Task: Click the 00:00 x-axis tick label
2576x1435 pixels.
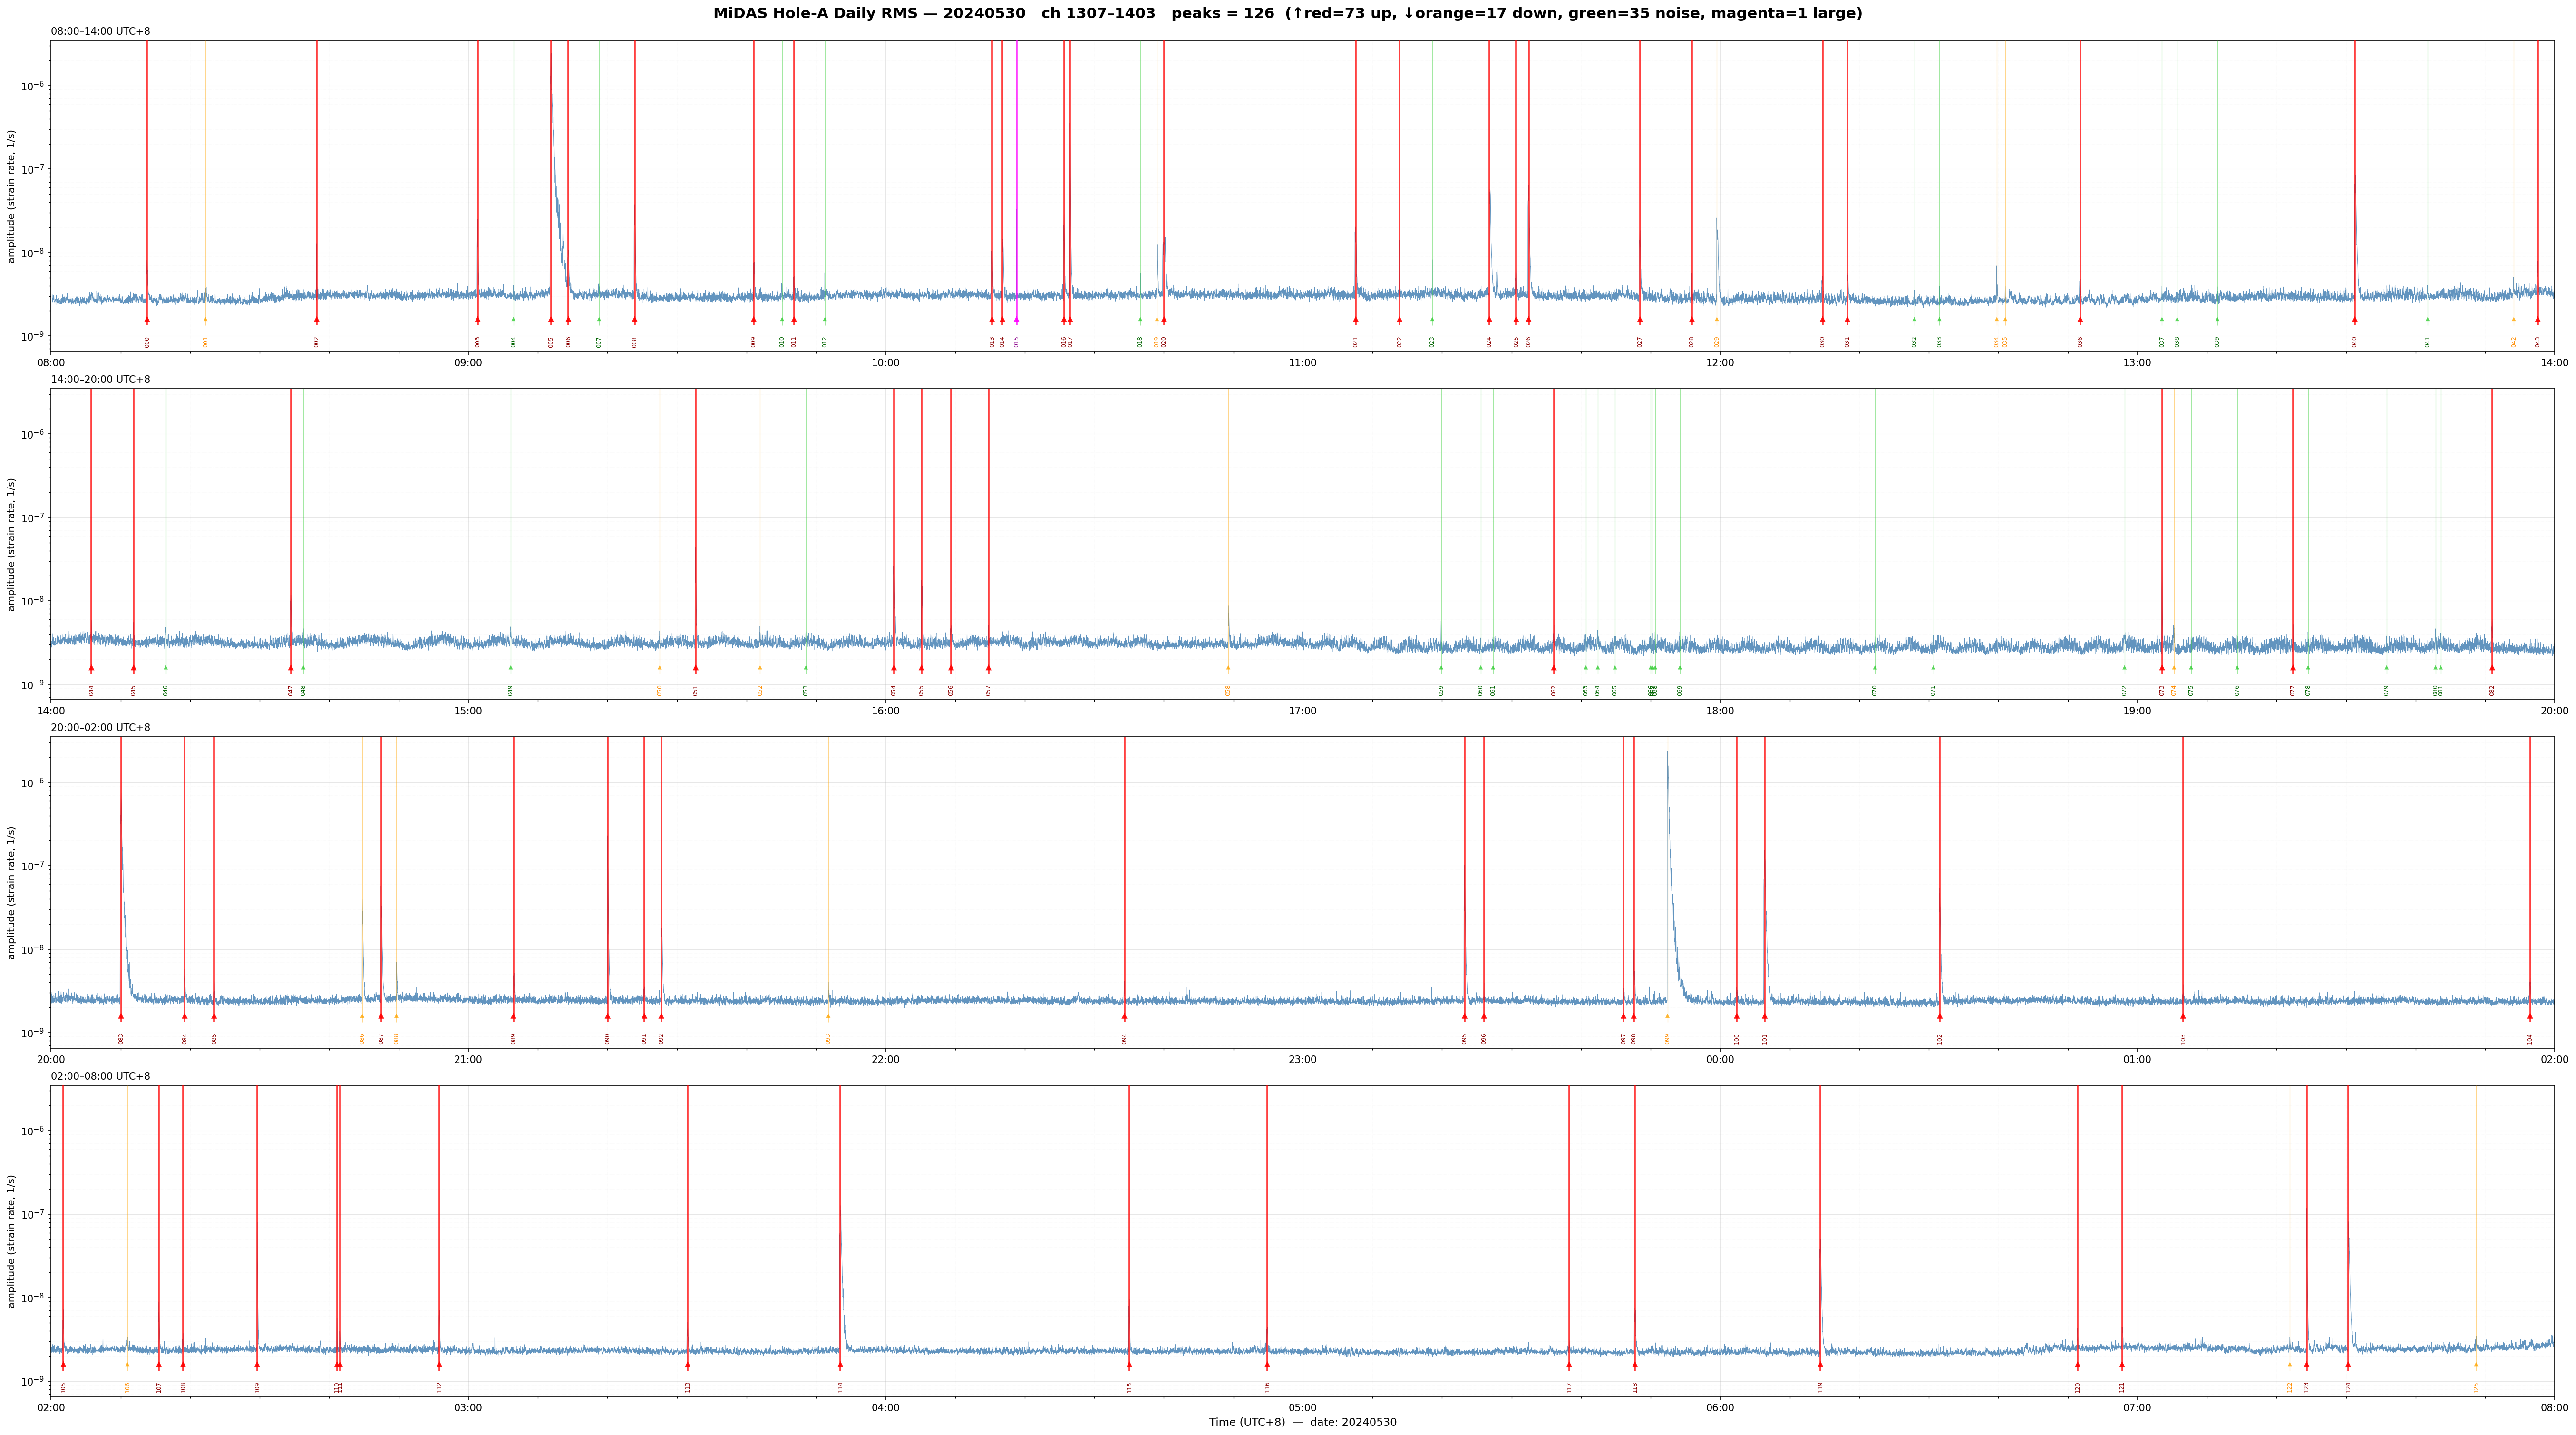Action: click(x=1720, y=1060)
